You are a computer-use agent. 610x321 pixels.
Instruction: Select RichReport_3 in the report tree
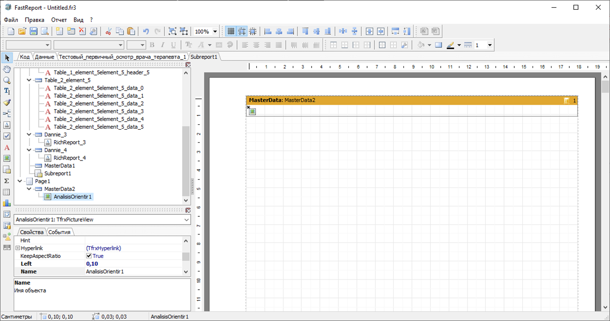69,142
